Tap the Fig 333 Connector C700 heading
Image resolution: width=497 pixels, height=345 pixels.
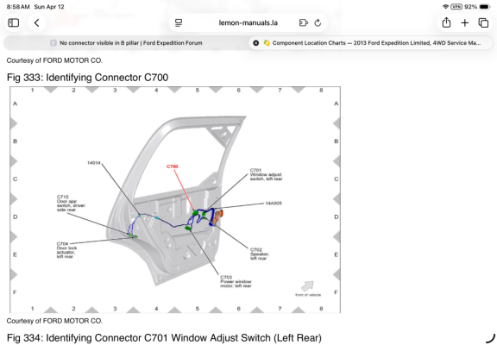point(87,78)
